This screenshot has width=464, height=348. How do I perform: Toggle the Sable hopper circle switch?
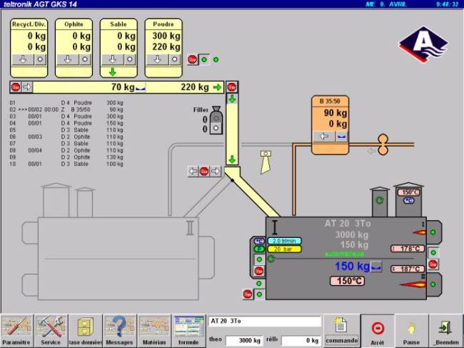130,60
